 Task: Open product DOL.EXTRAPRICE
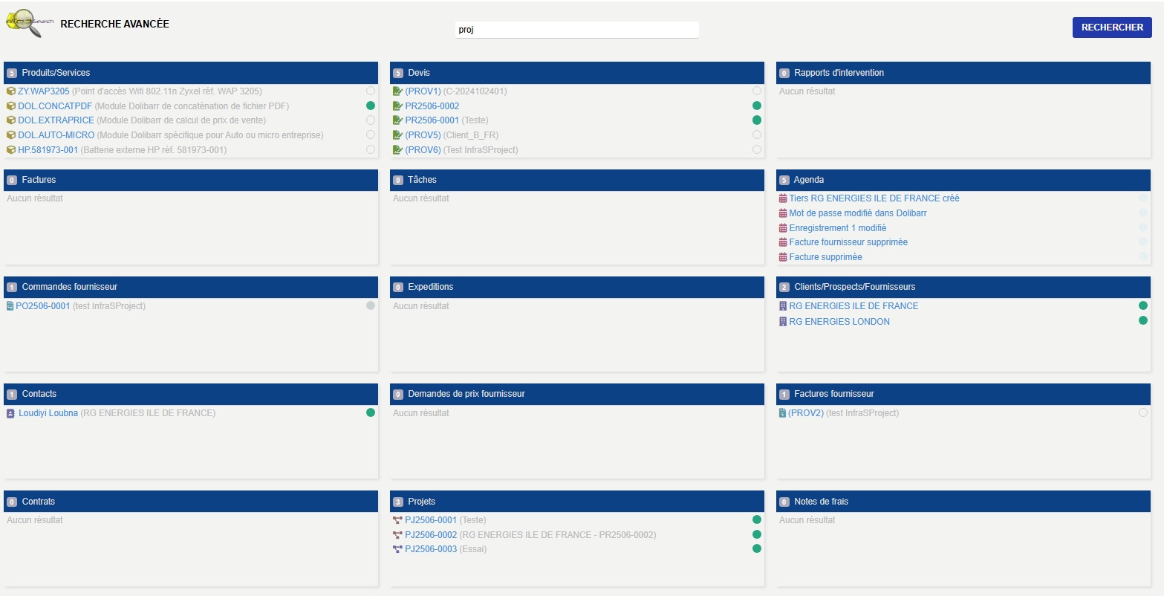56,120
